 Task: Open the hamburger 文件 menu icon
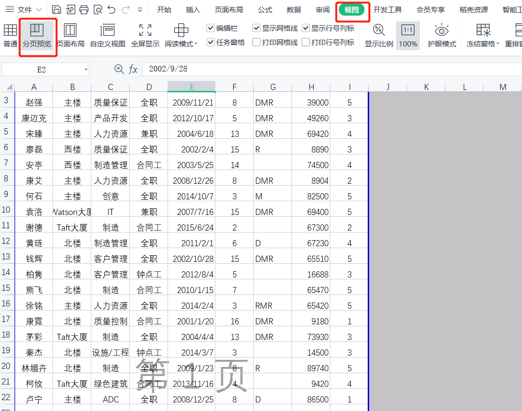[10, 9]
